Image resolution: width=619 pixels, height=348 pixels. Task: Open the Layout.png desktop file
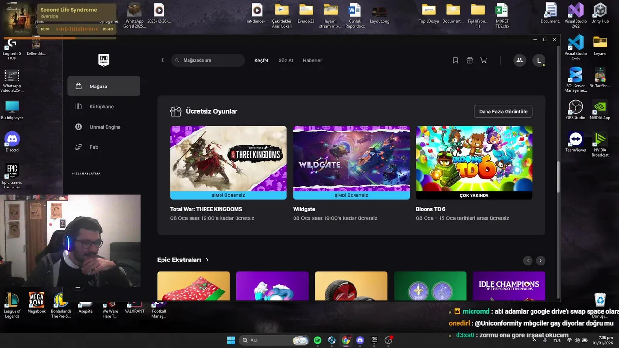tap(380, 14)
